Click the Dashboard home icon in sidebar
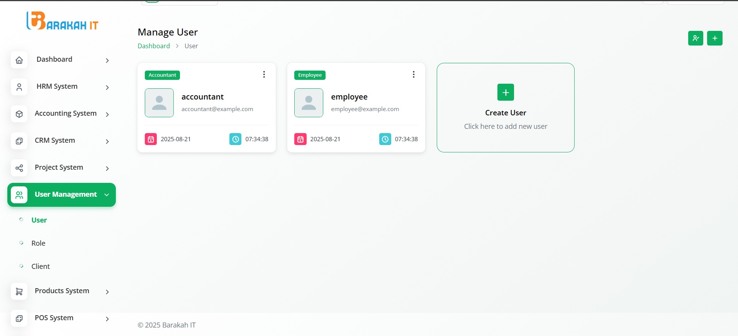This screenshot has height=336, width=738. [x=19, y=60]
